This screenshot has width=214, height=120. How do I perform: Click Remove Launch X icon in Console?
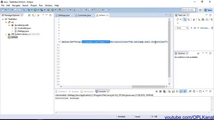click(x=160, y=91)
